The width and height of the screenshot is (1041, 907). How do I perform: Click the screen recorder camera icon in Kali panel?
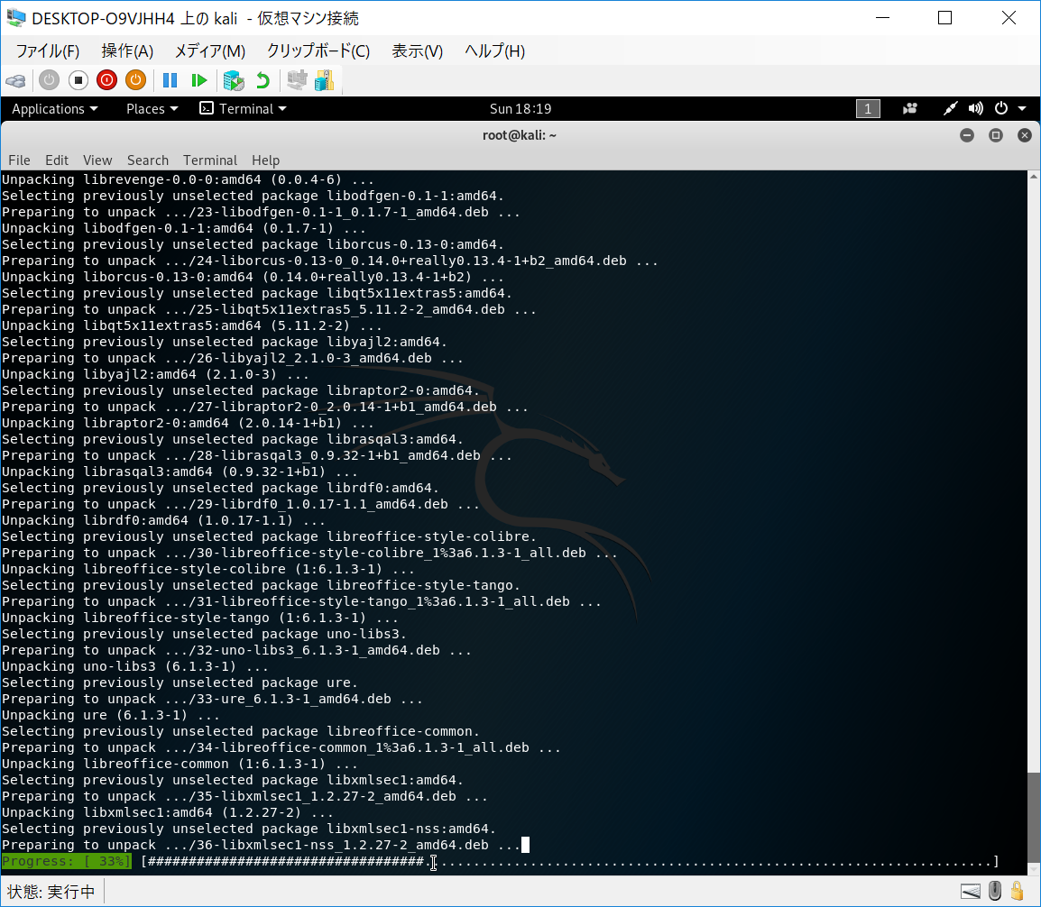(910, 109)
